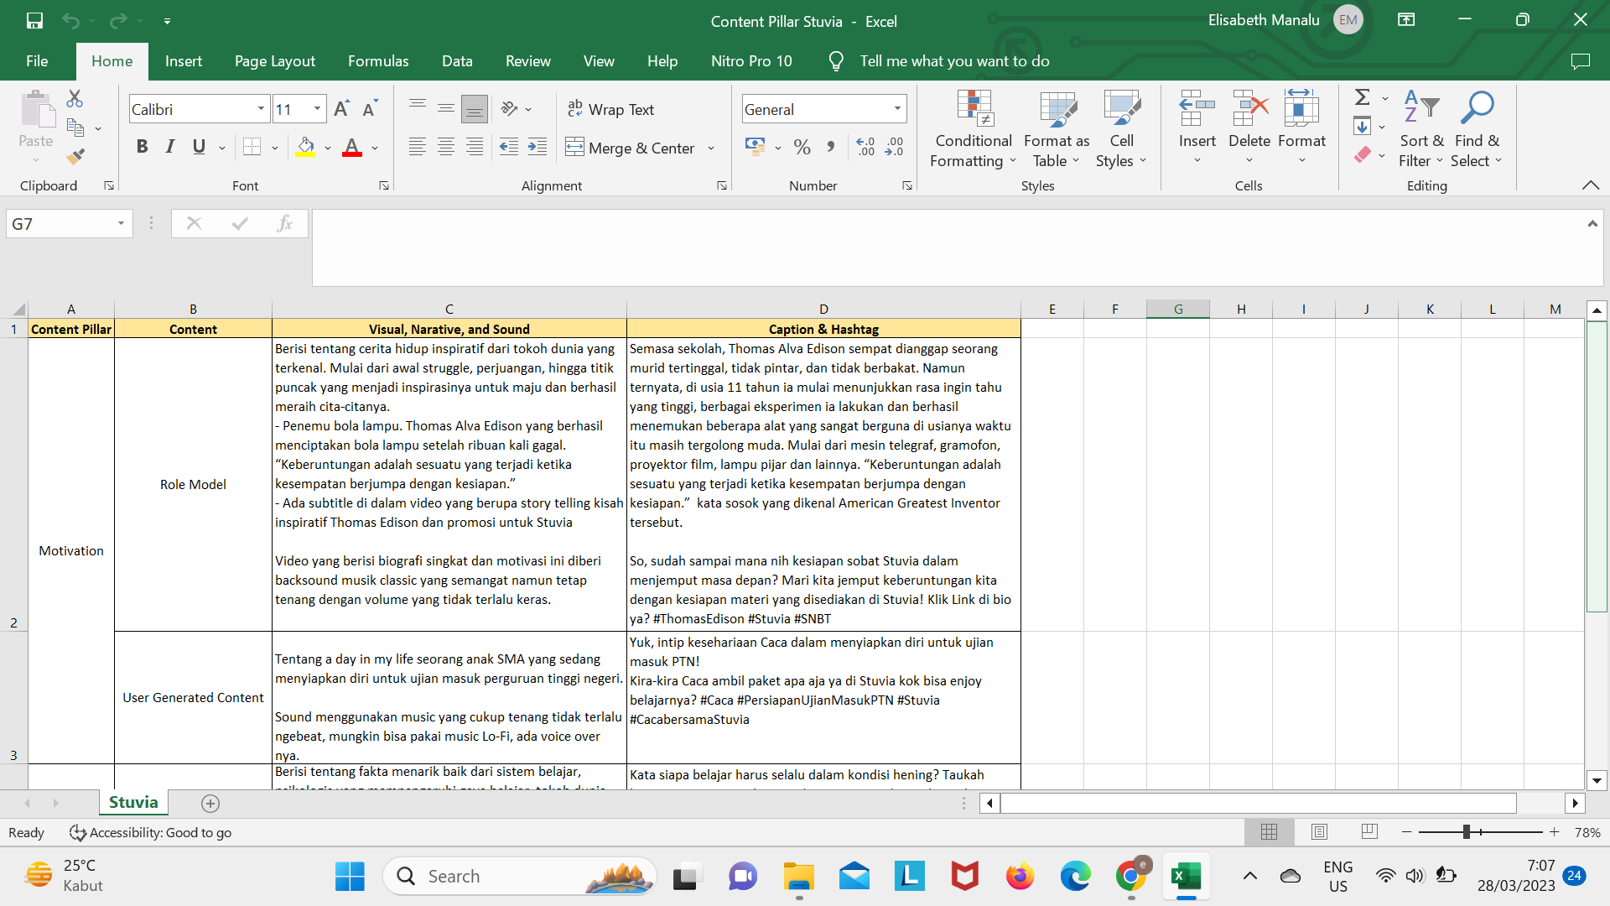Click Sort & Filter button
This screenshot has height=906, width=1610.
click(1420, 128)
